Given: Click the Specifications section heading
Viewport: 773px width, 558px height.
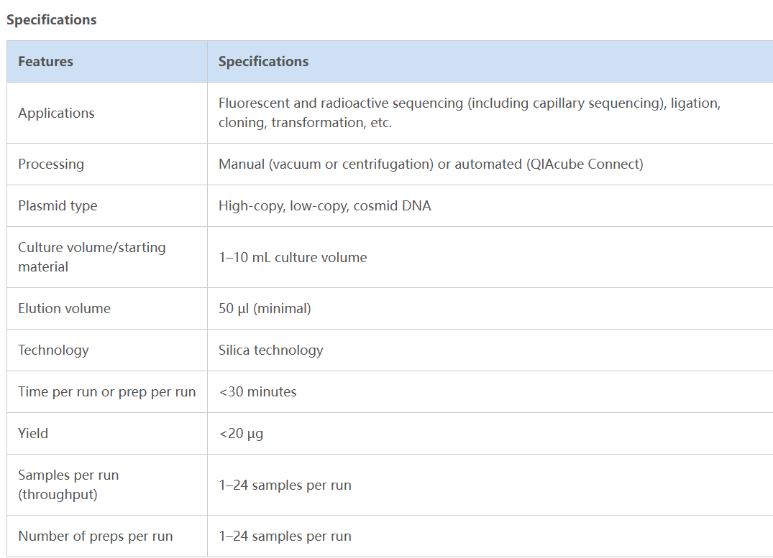Looking at the screenshot, I should point(52,20).
